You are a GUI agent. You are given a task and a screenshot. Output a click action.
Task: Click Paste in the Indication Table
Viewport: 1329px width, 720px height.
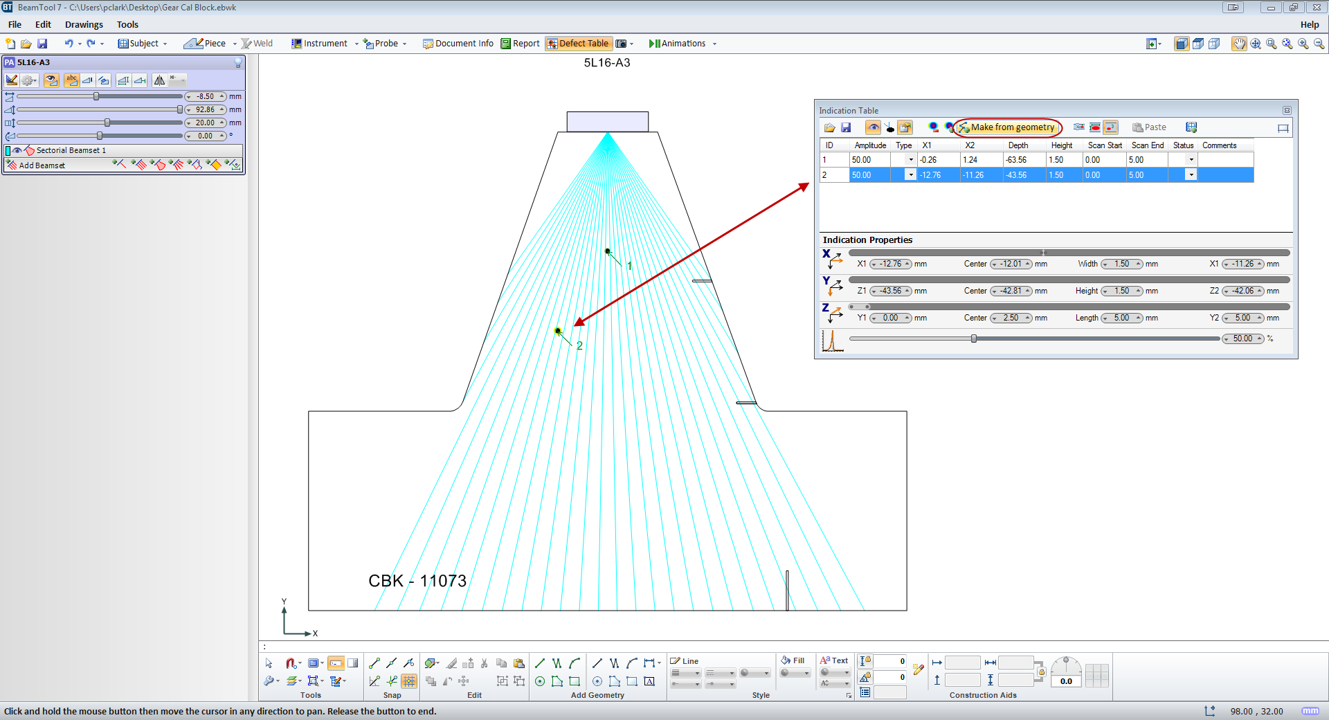point(1150,127)
